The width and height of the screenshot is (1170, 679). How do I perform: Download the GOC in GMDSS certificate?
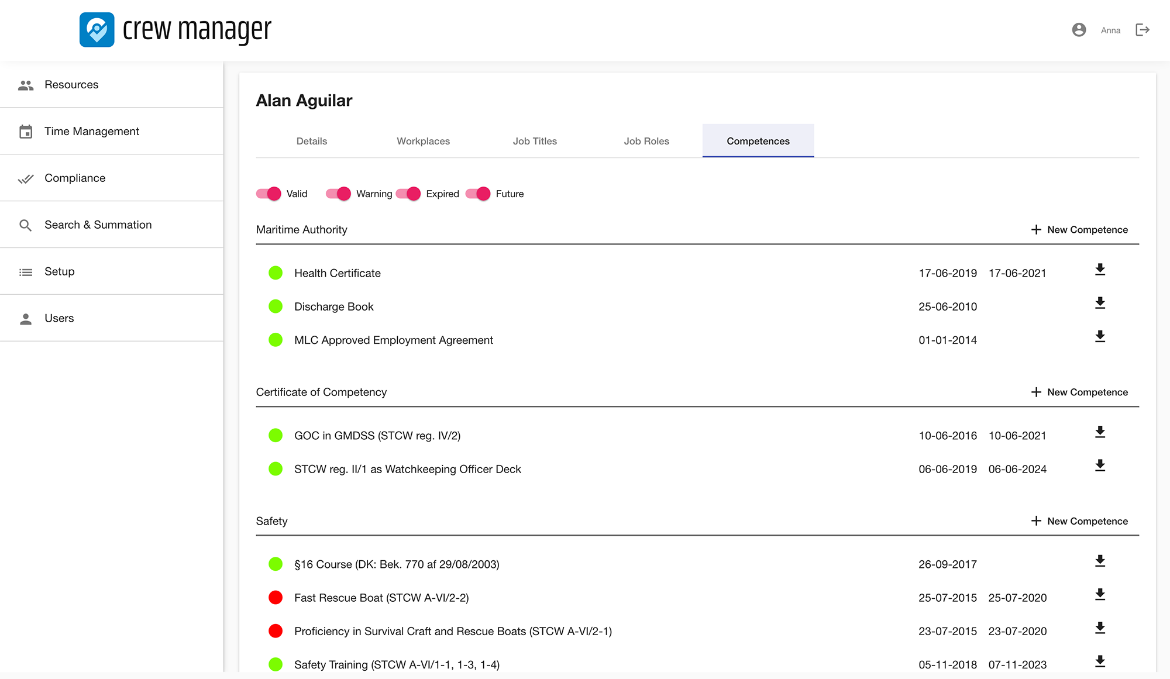click(x=1100, y=432)
